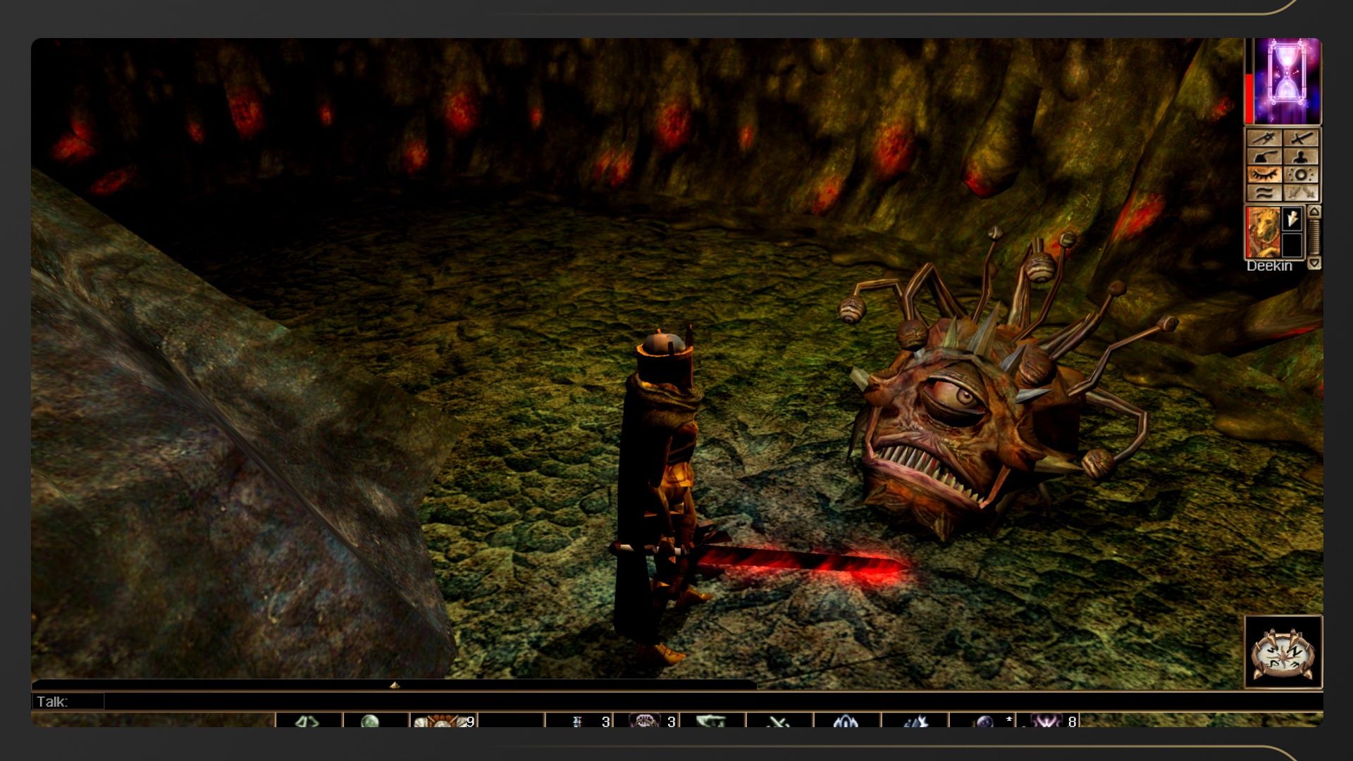The height and width of the screenshot is (761, 1353).
Task: Open options via the sun gear icon
Action: 1301,174
